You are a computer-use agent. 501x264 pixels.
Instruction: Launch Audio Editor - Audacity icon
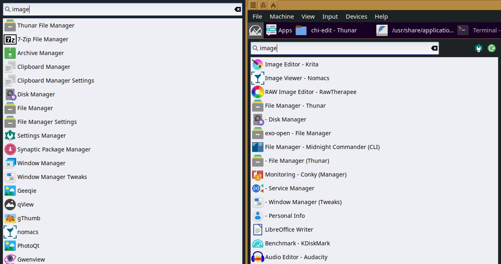257,257
